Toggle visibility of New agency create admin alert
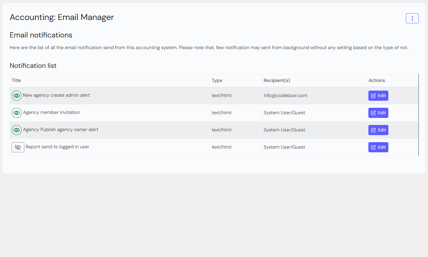The height and width of the screenshot is (257, 428). coord(17,95)
